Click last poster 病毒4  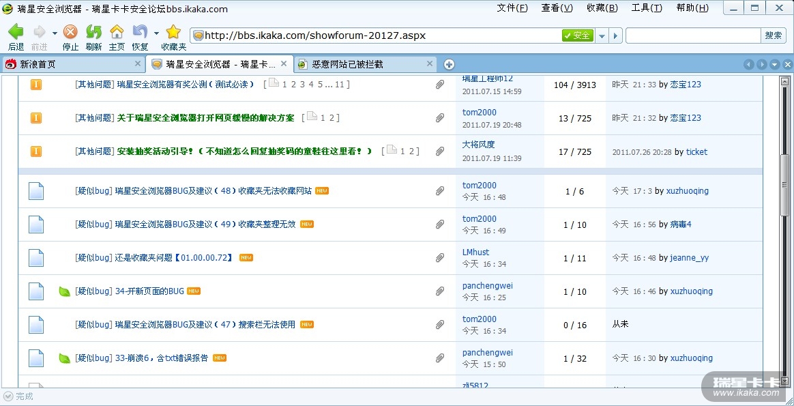[x=681, y=224]
